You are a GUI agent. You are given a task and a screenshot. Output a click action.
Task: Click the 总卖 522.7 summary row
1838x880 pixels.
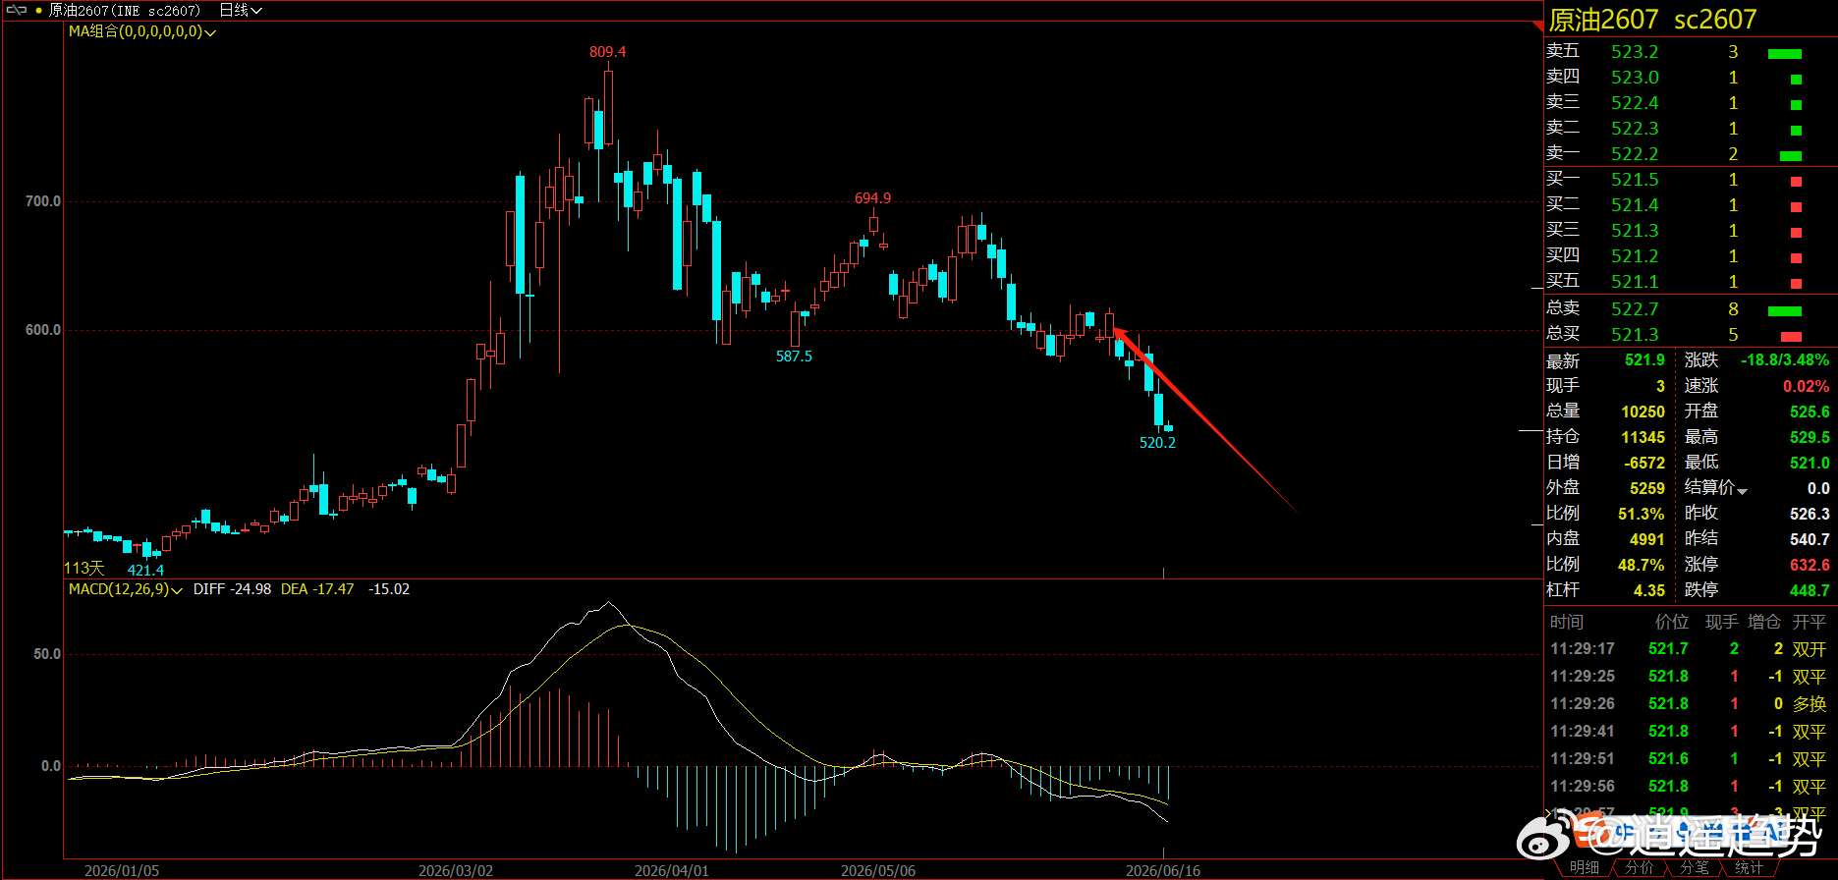click(1691, 309)
